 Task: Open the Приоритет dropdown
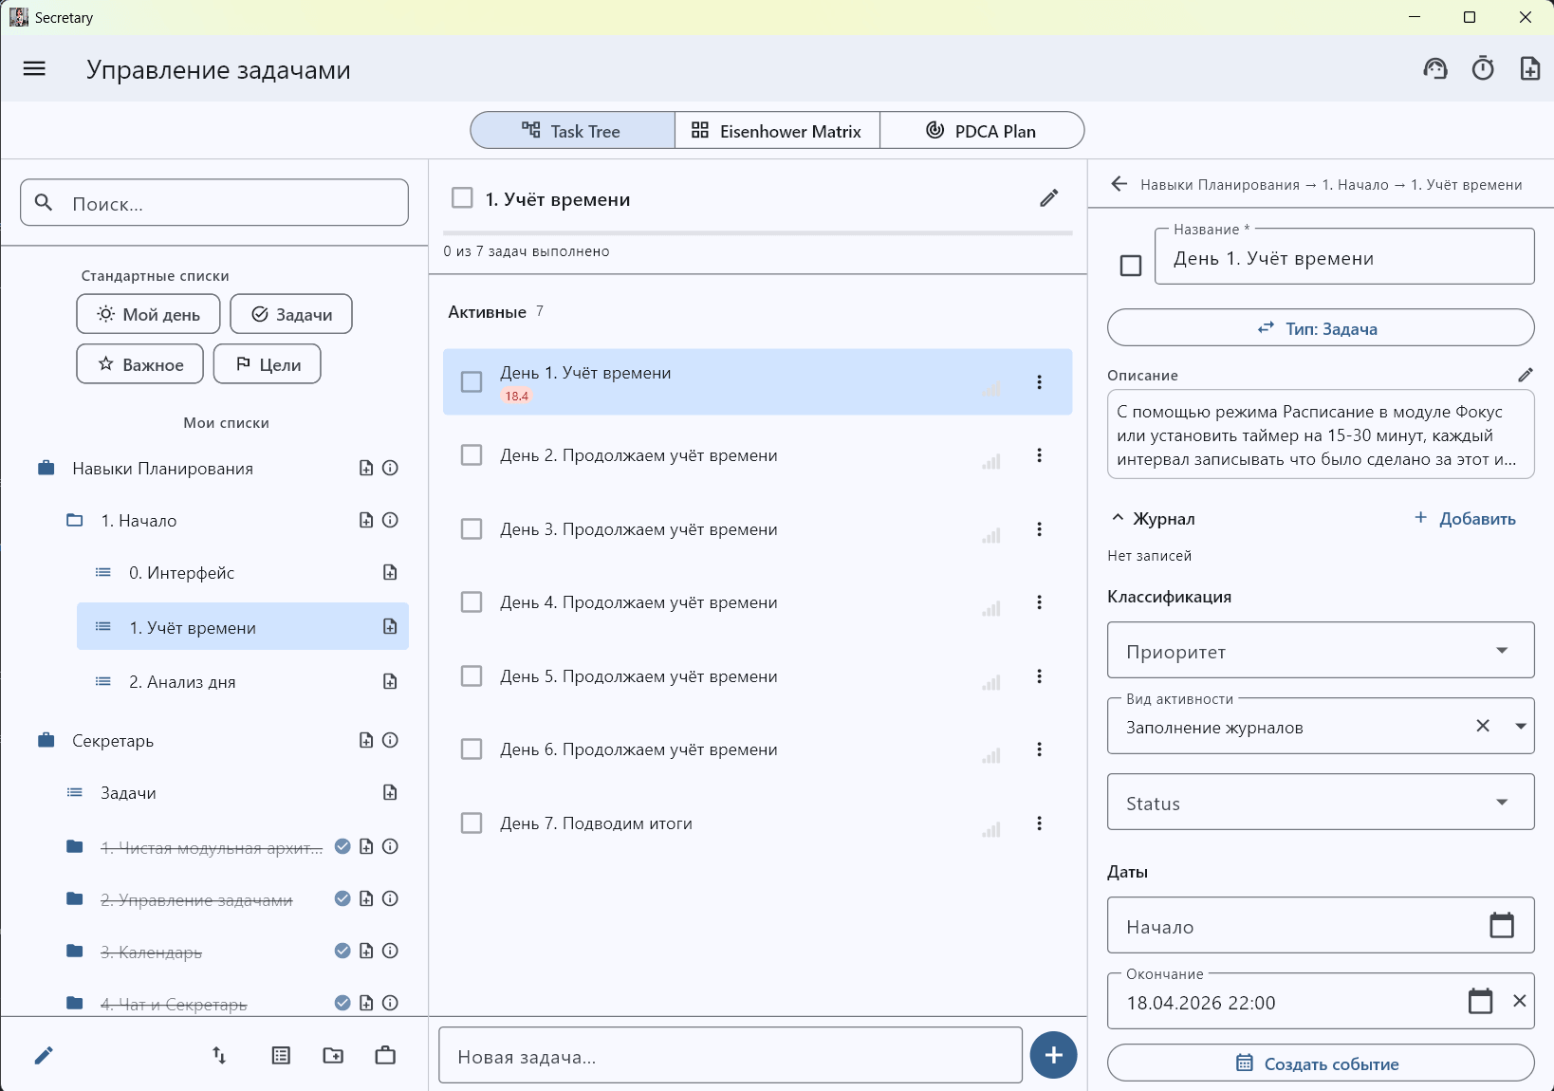tap(1321, 651)
